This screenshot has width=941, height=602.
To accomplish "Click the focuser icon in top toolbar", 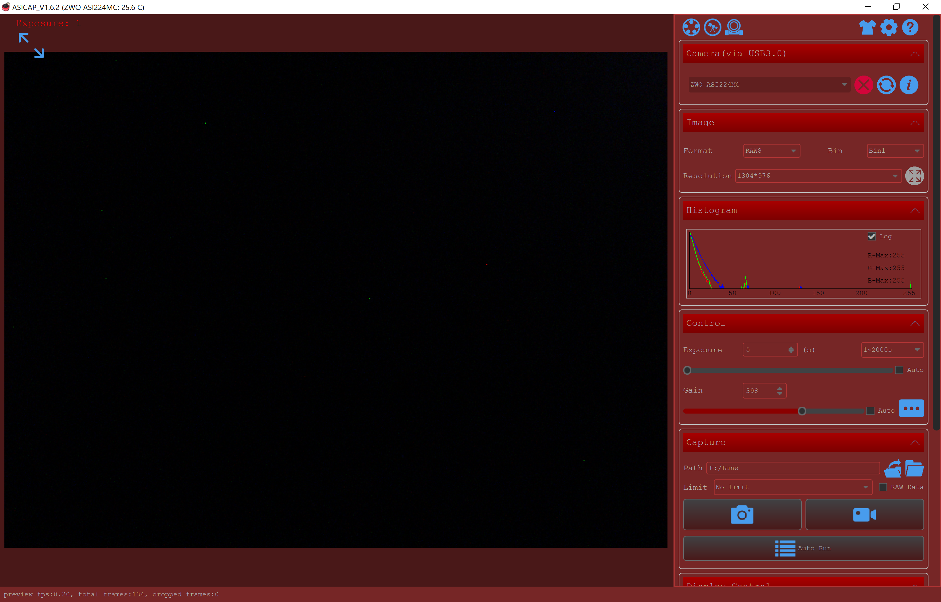I will tap(734, 27).
